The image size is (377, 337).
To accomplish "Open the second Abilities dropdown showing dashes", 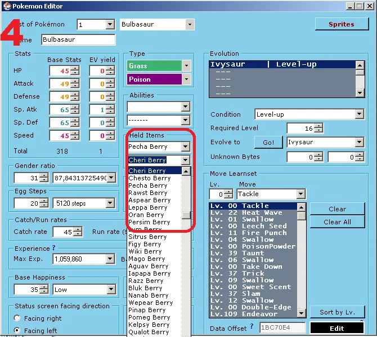I will (x=185, y=120).
